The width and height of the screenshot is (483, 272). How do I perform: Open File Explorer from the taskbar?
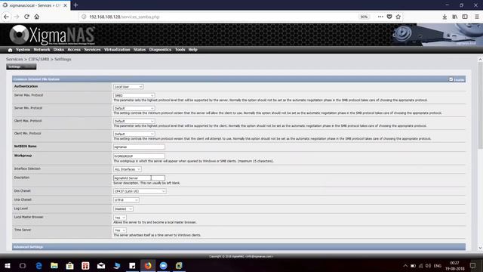tap(54, 265)
